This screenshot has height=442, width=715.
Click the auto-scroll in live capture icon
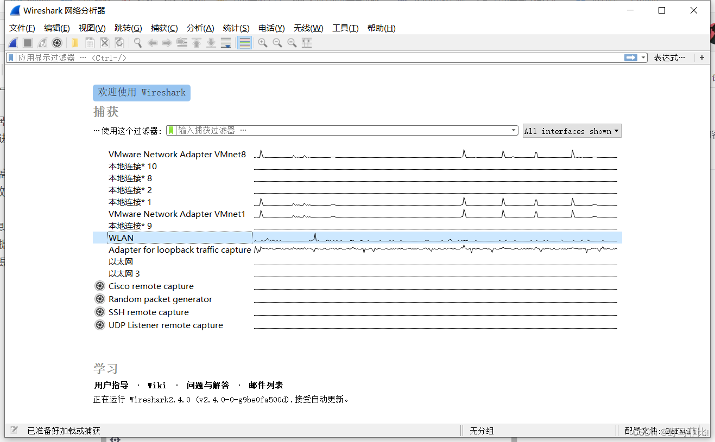[x=226, y=43]
